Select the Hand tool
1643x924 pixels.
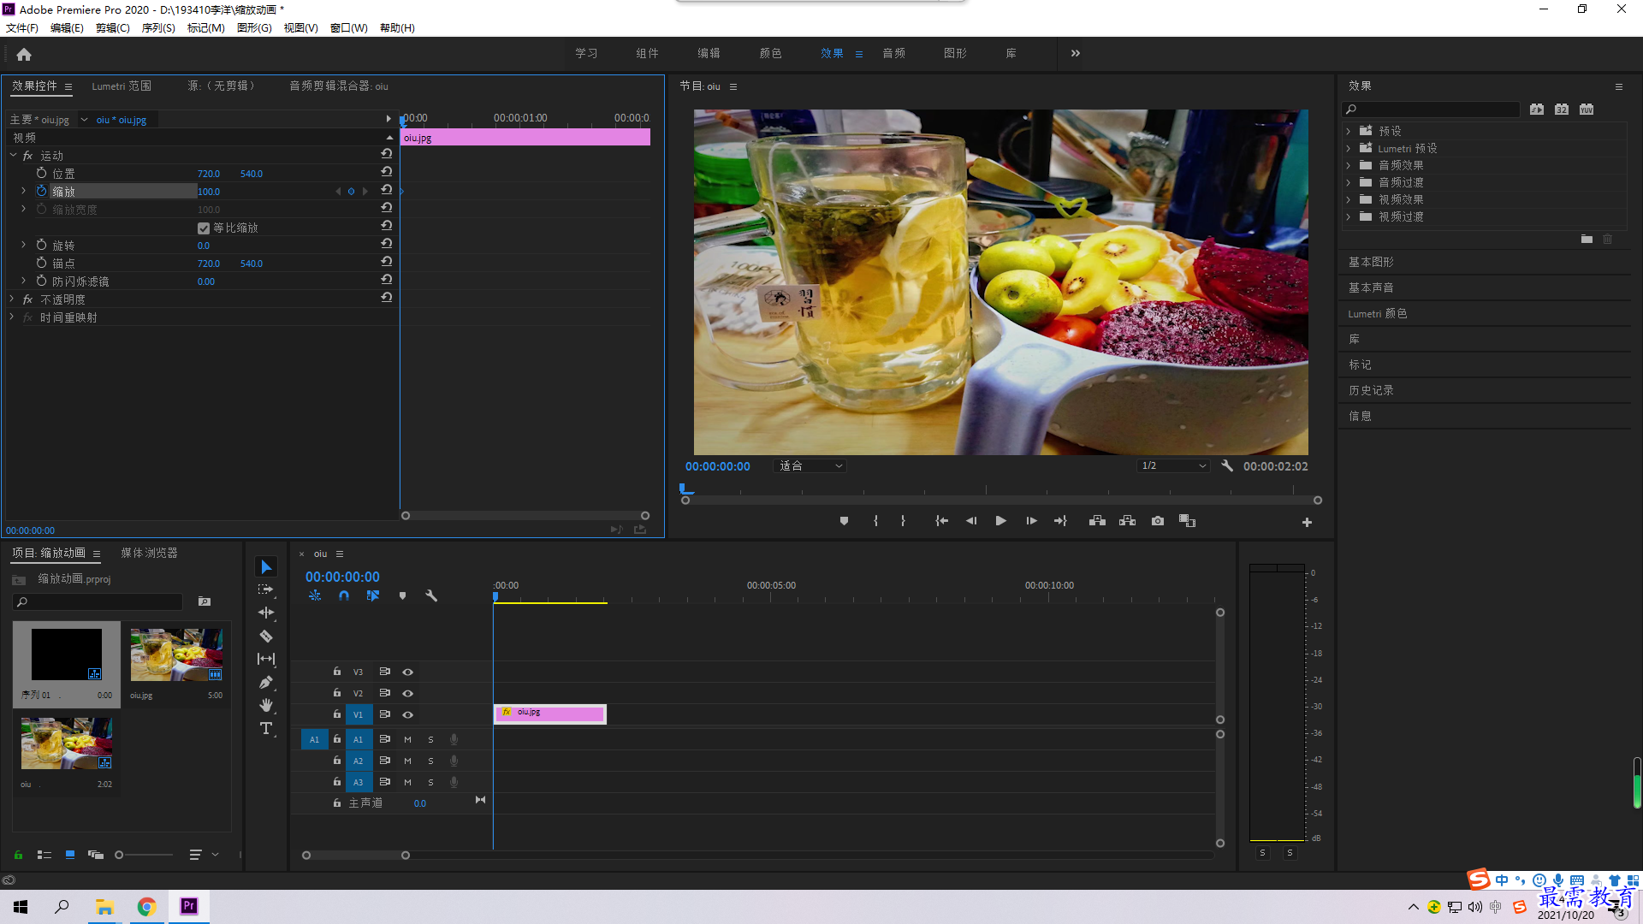266,705
